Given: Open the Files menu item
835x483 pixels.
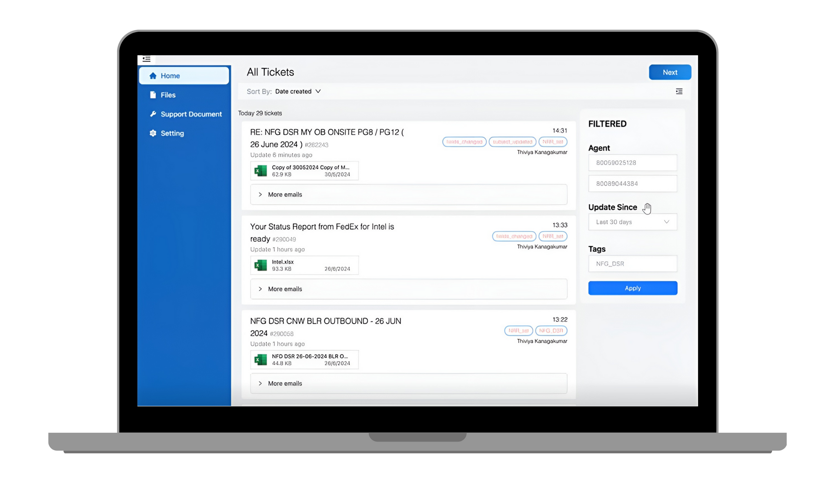Looking at the screenshot, I should coord(168,95).
